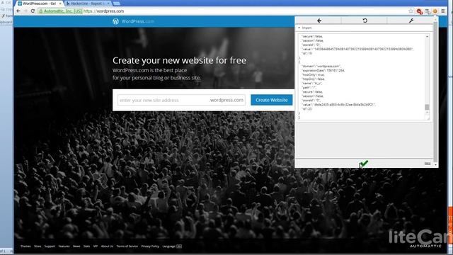The width and height of the screenshot is (453, 255).
Task: Click the URL address bar
Action: pos(222,11)
